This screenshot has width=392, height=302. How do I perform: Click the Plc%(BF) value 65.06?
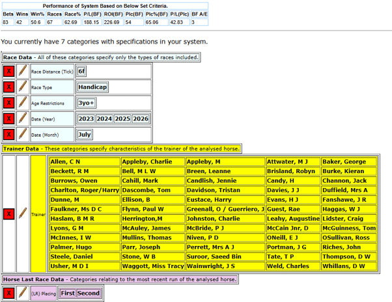(156, 22)
